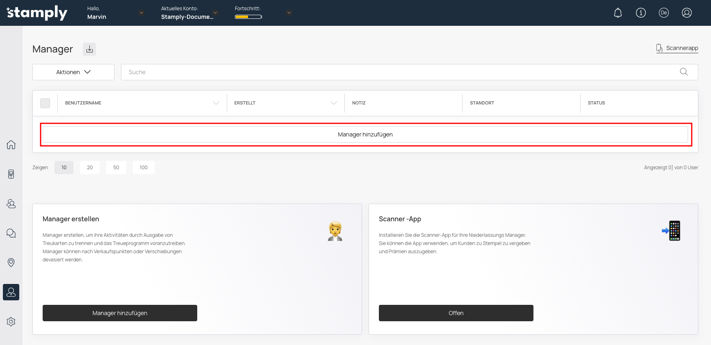Image resolution: width=711 pixels, height=345 pixels.
Task: Click the download export icon beside Manager
Action: (x=89, y=49)
